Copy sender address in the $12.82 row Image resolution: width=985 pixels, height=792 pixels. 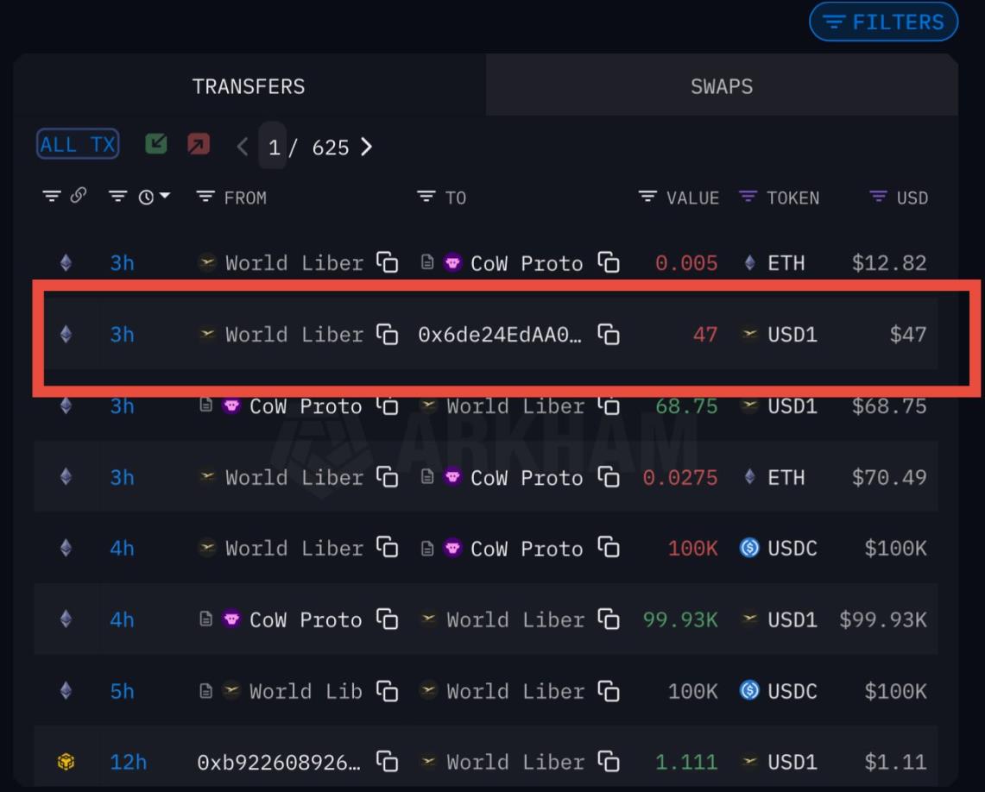click(x=387, y=262)
